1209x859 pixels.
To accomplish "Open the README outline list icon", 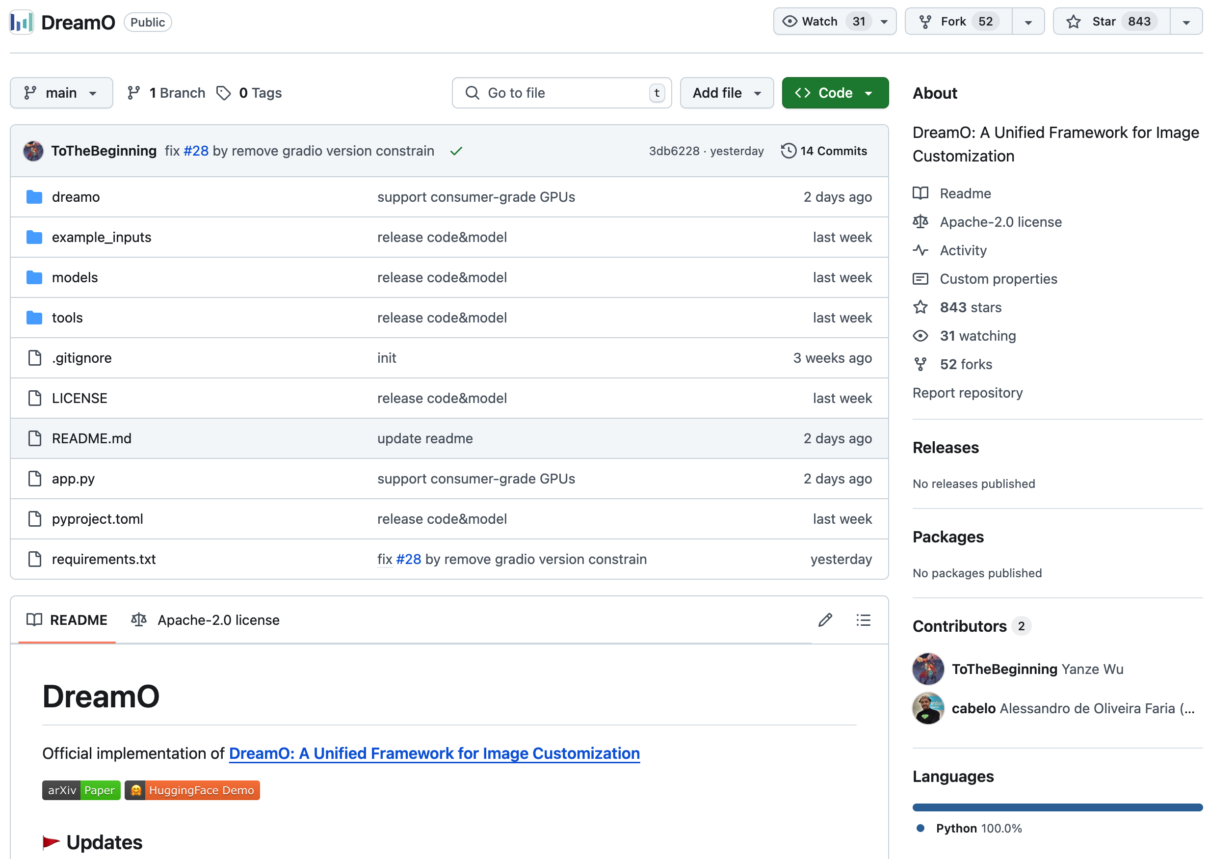I will pos(863,620).
